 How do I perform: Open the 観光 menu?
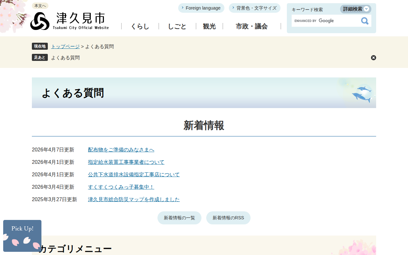[x=209, y=26]
